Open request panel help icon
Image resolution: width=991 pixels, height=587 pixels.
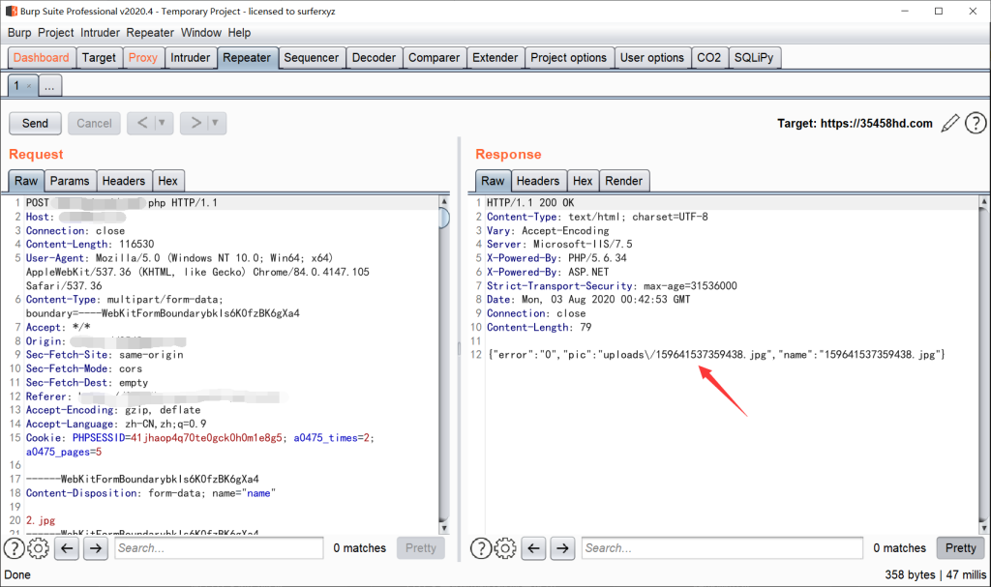(14, 548)
